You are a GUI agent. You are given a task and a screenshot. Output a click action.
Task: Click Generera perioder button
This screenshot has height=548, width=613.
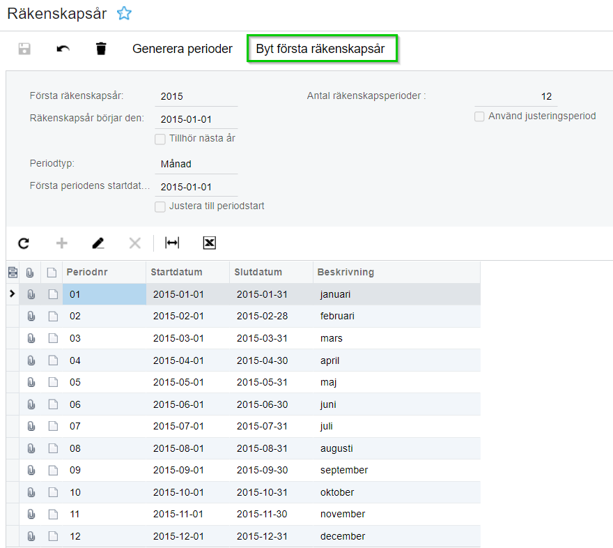183,49
